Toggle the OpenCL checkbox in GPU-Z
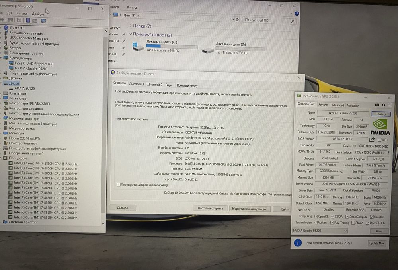The image size is (398, 270). 316,216
